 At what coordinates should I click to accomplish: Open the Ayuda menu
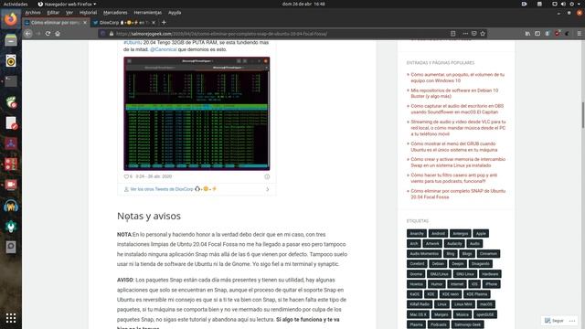coord(175,12)
